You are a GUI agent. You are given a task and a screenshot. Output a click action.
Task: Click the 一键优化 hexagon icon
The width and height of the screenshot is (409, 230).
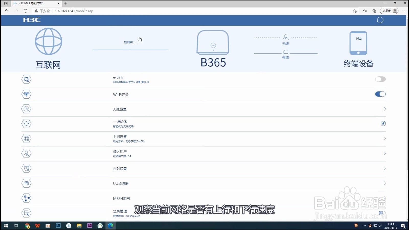pyautogui.click(x=26, y=124)
